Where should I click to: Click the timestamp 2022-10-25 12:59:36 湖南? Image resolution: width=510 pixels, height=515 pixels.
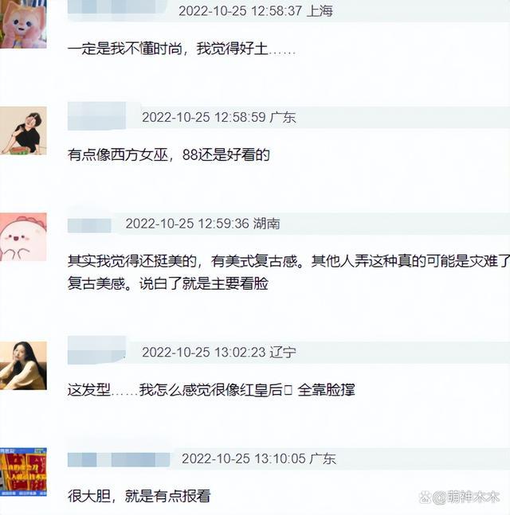click(x=202, y=224)
